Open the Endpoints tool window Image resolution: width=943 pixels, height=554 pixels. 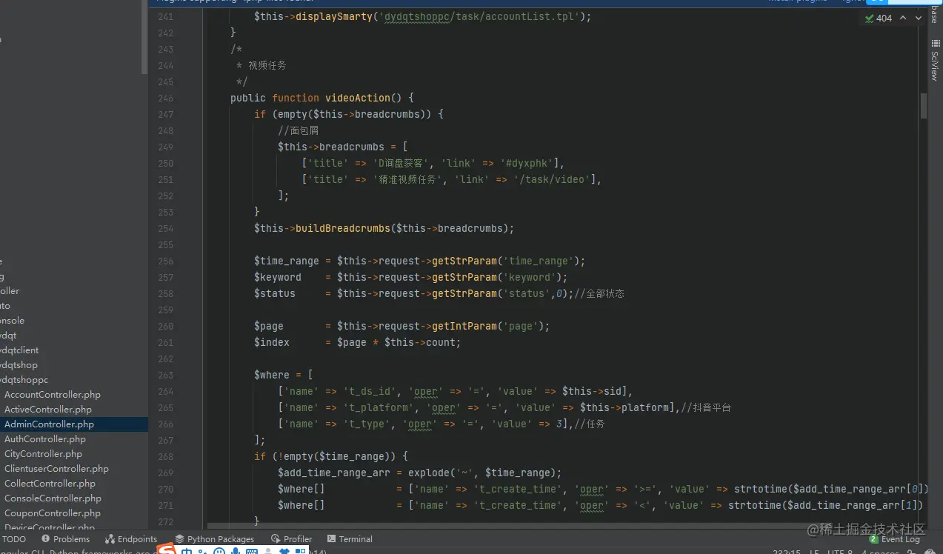pos(131,539)
